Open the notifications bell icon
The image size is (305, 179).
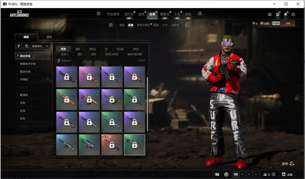[286, 14]
